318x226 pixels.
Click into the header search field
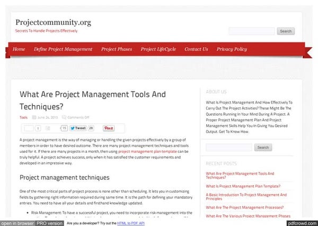[251, 31]
